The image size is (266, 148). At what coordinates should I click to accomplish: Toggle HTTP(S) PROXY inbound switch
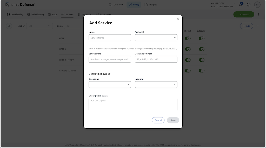[188, 60]
